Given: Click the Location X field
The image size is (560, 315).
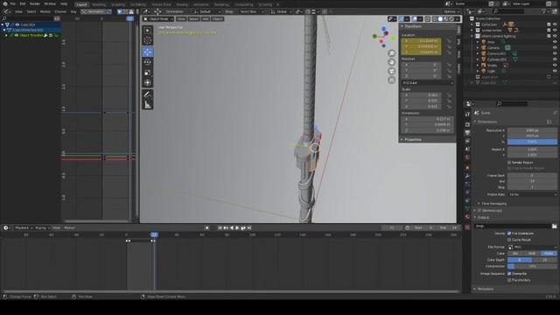Looking at the screenshot, I should pyautogui.click(x=421, y=41).
